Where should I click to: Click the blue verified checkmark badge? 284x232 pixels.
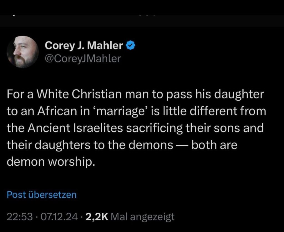point(131,45)
